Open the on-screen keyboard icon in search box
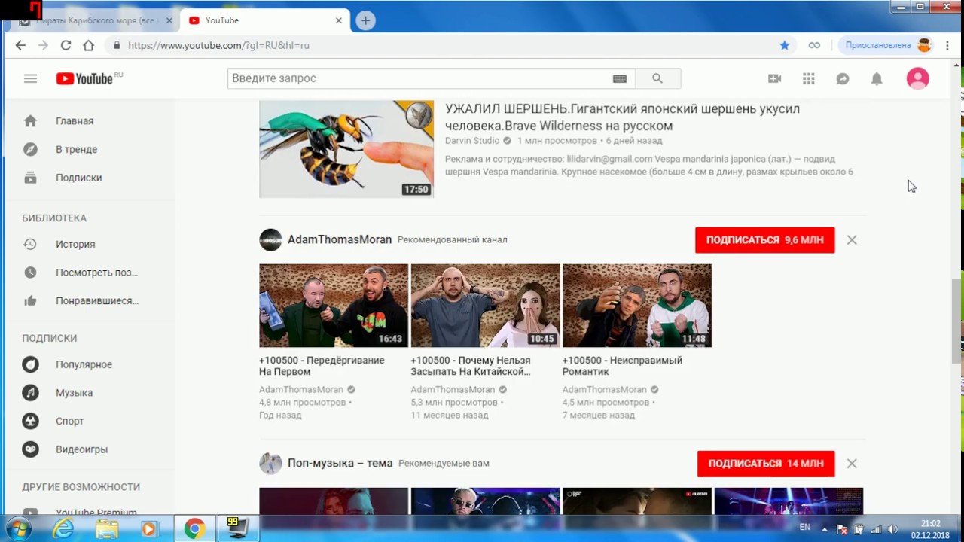 (x=620, y=78)
